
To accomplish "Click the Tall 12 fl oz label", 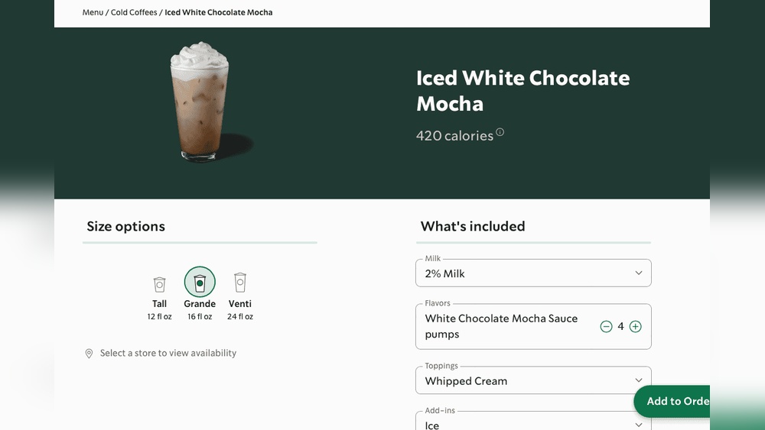I will pyautogui.click(x=159, y=309).
